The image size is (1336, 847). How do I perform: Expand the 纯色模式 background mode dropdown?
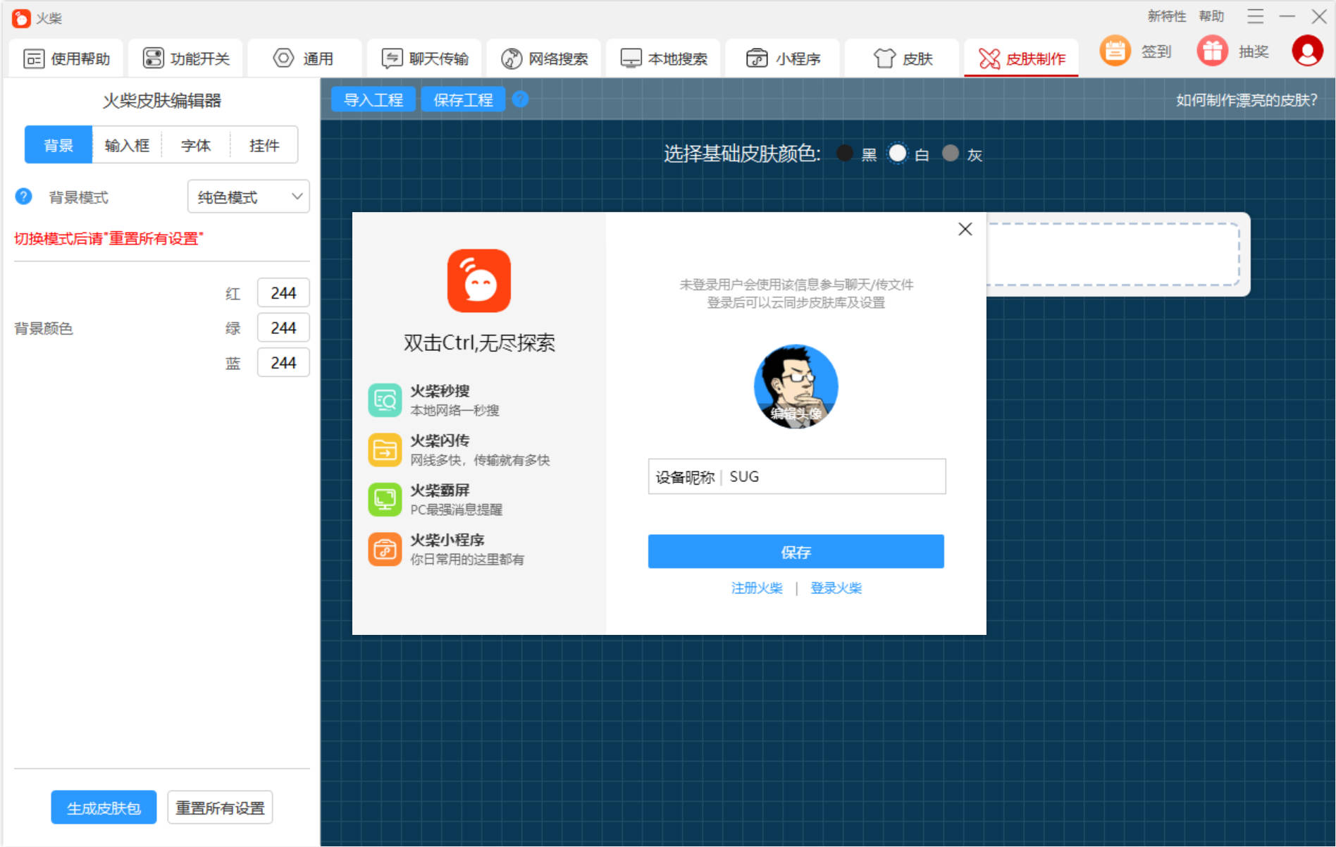(x=248, y=197)
